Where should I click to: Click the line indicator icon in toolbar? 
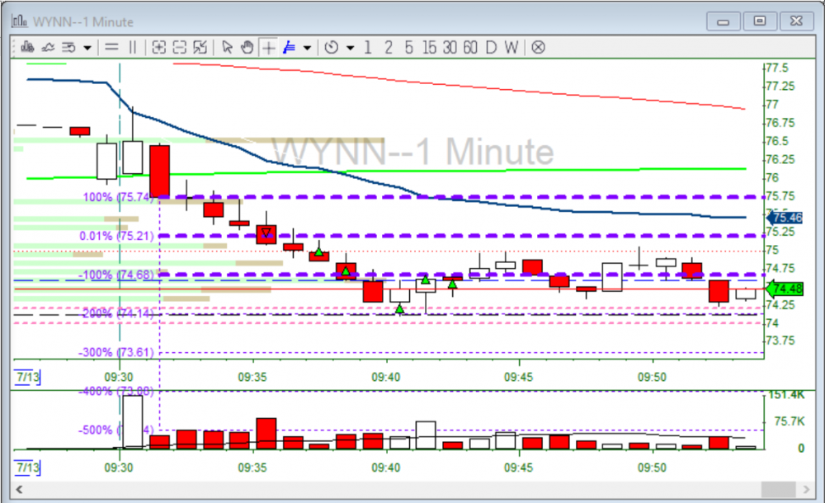(48, 47)
